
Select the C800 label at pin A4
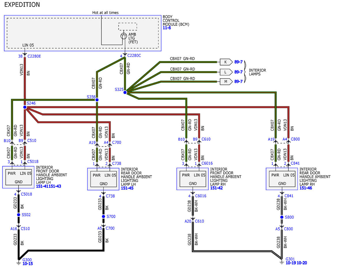coord(295,139)
